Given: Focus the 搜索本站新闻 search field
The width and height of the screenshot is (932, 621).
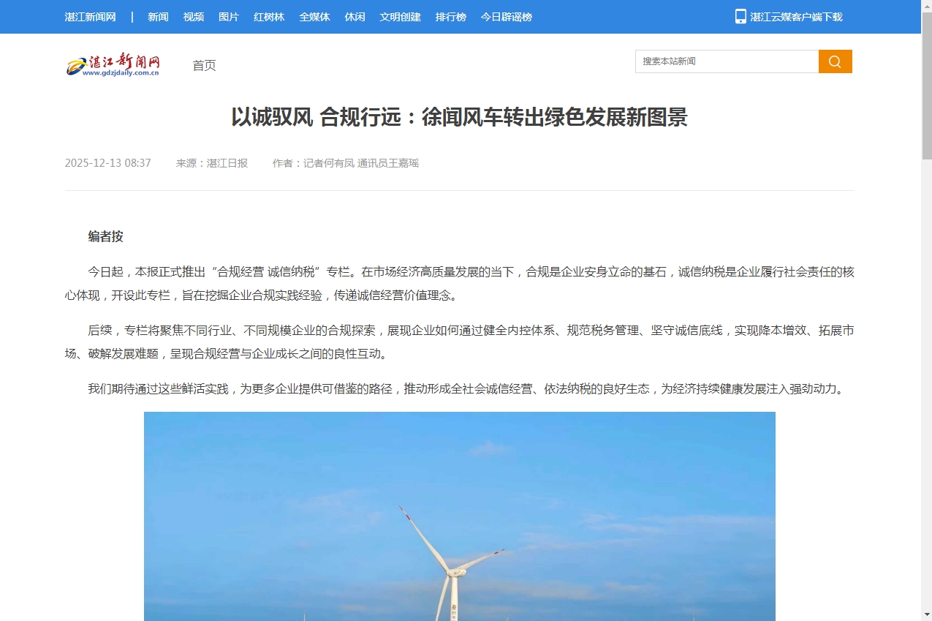Looking at the screenshot, I should click(x=727, y=61).
